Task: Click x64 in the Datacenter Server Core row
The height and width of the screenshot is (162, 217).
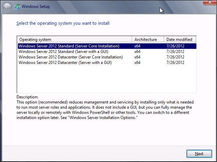Action: [x=138, y=57]
